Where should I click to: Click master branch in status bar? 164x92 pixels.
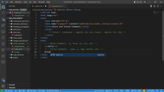[9, 90]
